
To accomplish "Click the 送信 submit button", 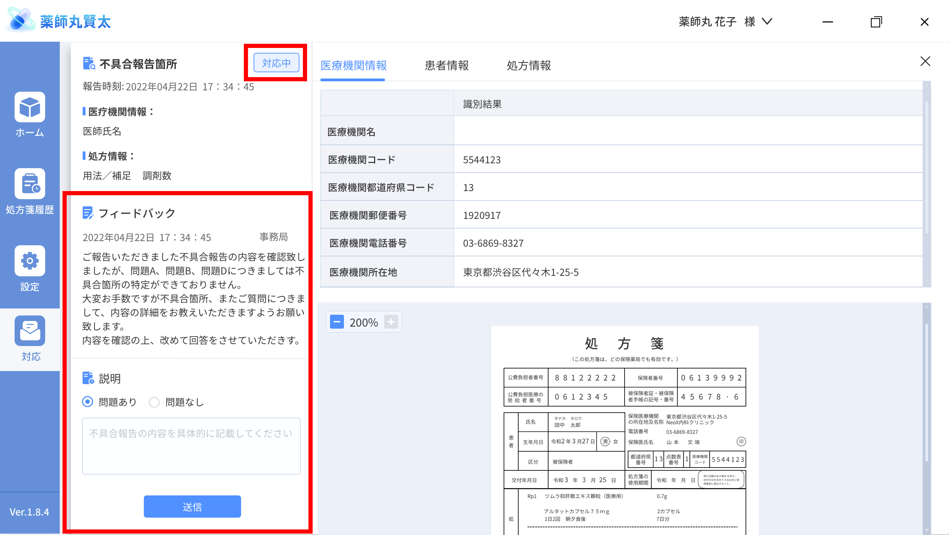I will (192, 507).
